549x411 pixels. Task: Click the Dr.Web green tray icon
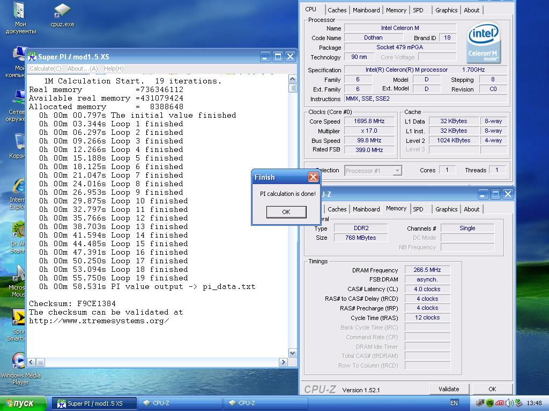point(490,403)
